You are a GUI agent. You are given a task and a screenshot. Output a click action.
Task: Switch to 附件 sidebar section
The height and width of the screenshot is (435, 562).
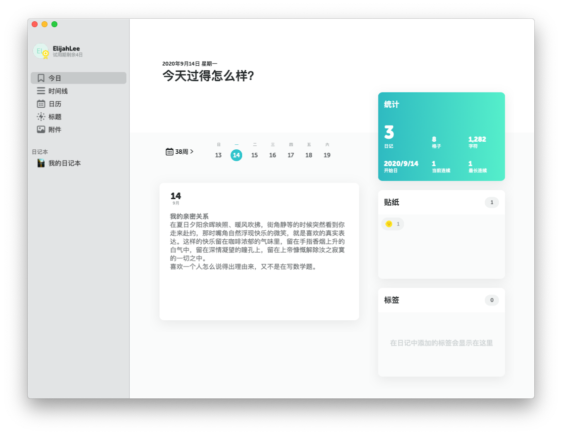(x=55, y=130)
